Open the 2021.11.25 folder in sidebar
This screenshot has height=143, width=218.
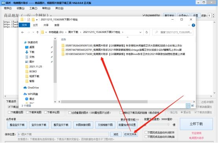point(34,67)
